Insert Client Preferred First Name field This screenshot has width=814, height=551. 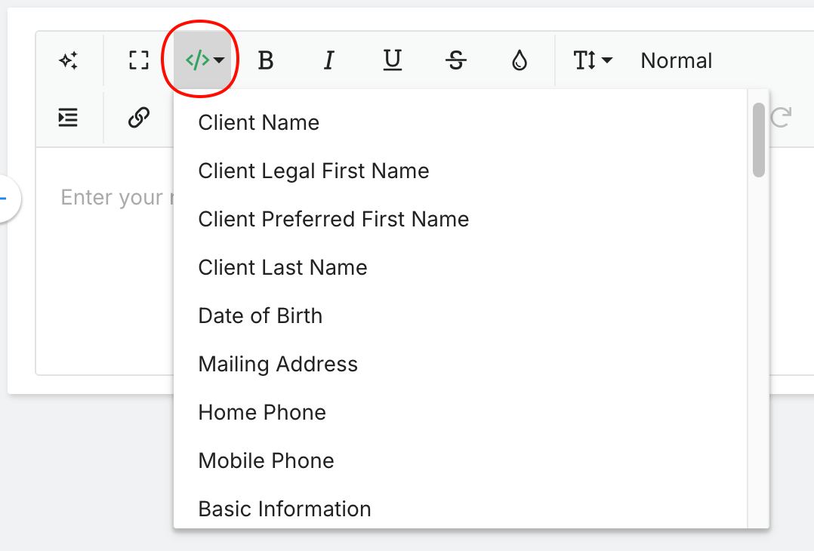click(x=333, y=220)
